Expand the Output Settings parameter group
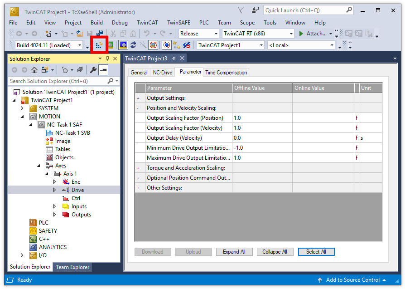Viewport: 405px width, 289px height. 138,98
